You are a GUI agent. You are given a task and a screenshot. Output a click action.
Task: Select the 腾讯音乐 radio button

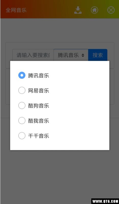tap(22, 75)
